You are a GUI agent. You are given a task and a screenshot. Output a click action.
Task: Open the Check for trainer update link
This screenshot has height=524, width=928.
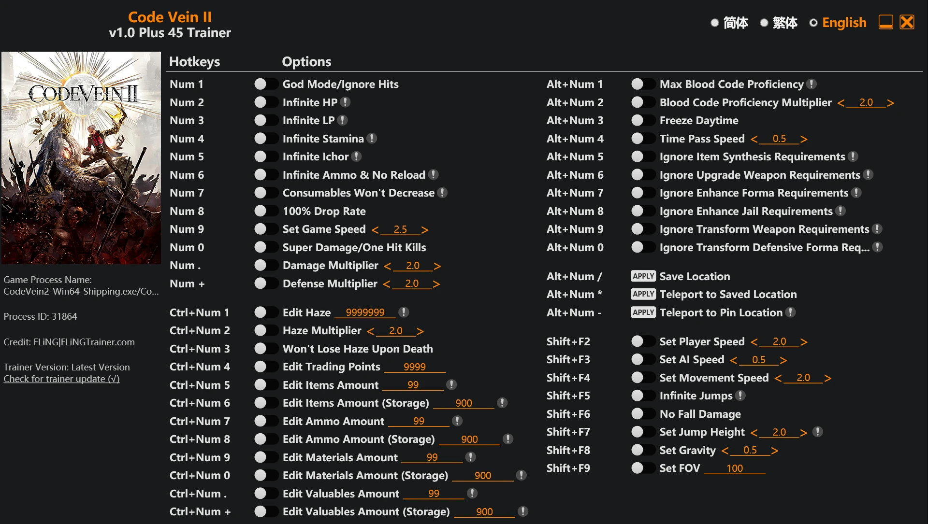tap(61, 379)
